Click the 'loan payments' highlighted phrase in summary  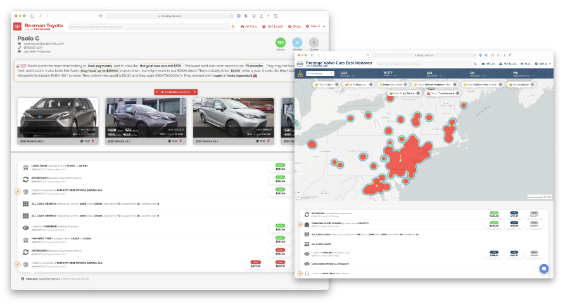(x=100, y=66)
